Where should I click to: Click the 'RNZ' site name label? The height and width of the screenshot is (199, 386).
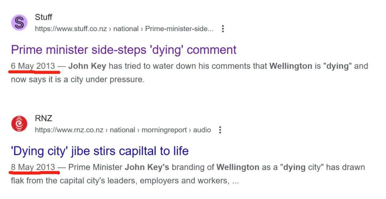tap(44, 119)
